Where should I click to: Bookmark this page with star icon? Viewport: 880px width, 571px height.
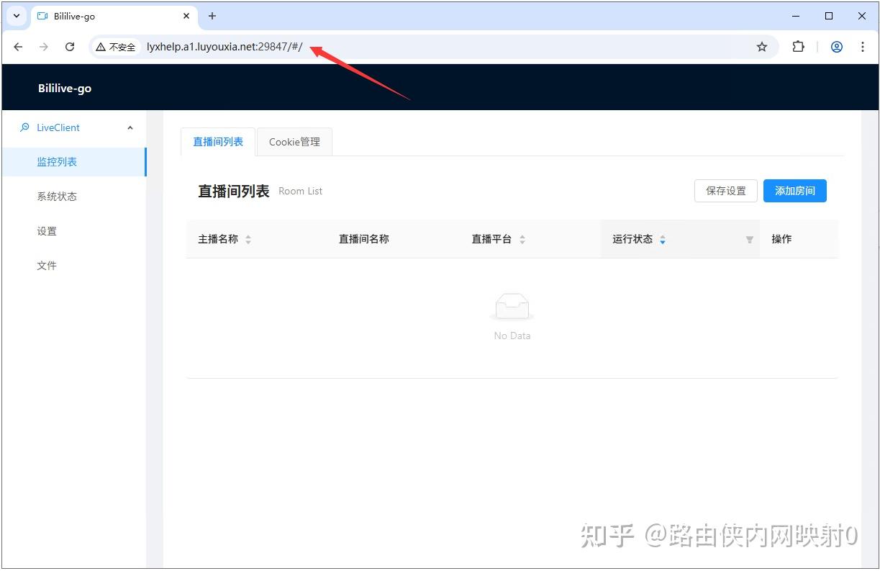click(x=761, y=47)
